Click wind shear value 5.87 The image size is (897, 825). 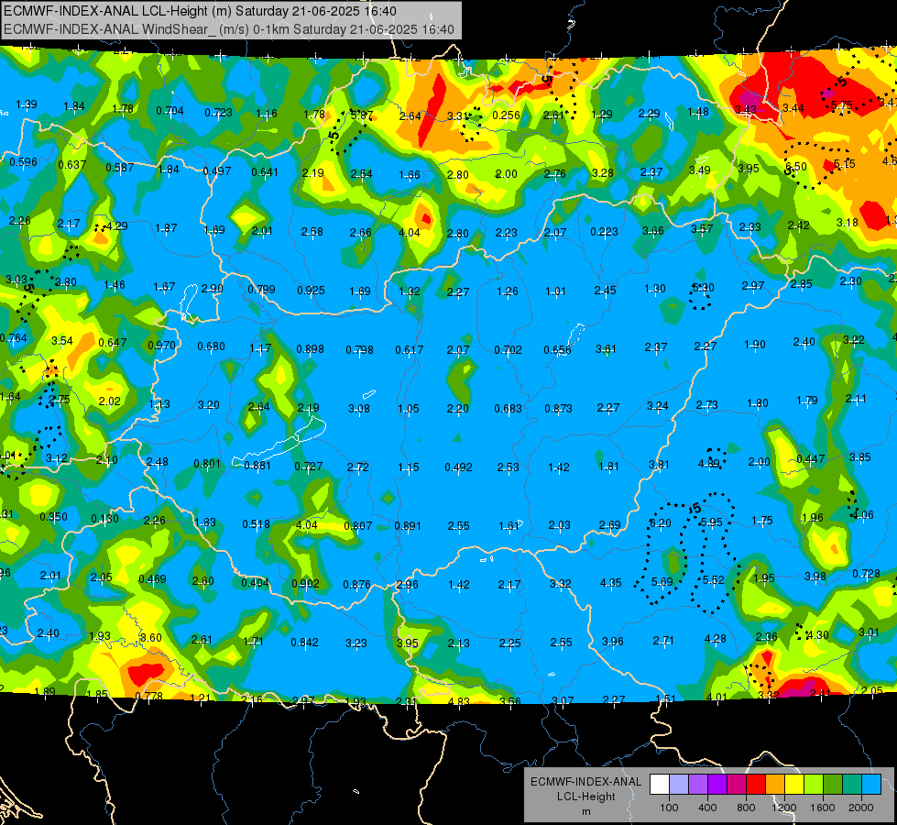tap(362, 115)
